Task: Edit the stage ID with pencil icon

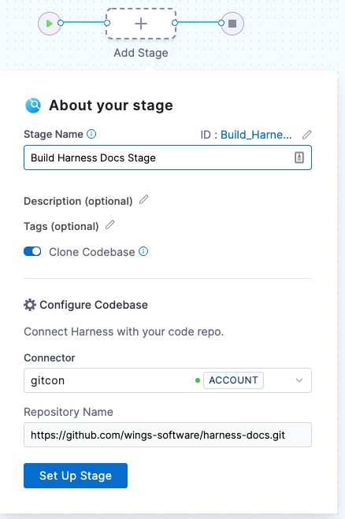Action: (307, 135)
